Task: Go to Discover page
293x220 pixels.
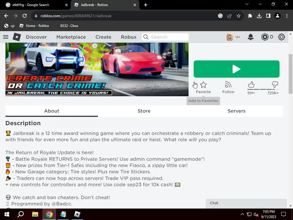Action: click(x=36, y=37)
